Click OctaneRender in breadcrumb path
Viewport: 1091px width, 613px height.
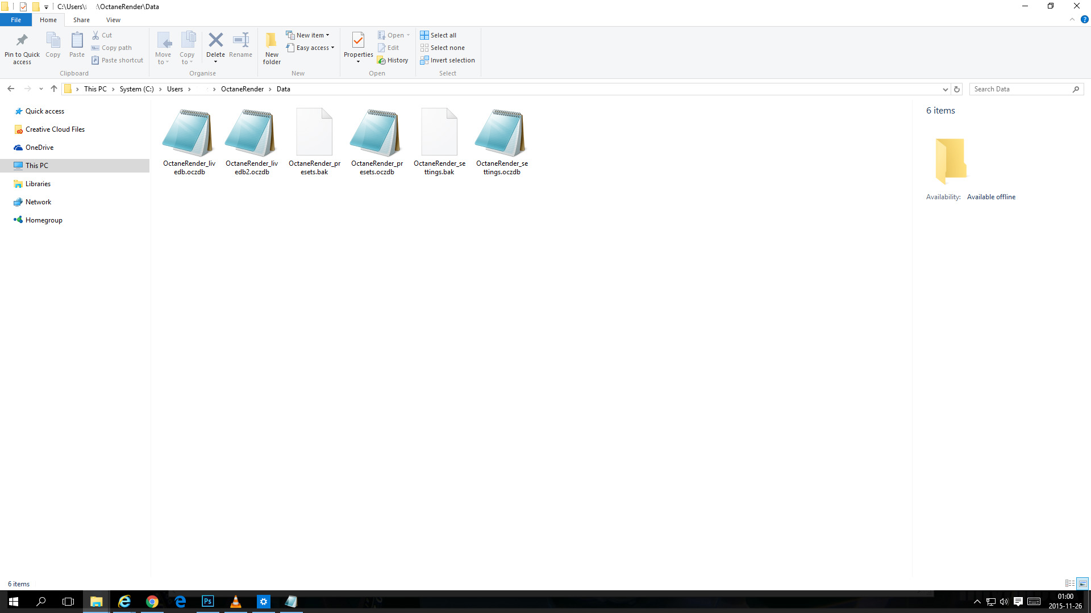[242, 89]
